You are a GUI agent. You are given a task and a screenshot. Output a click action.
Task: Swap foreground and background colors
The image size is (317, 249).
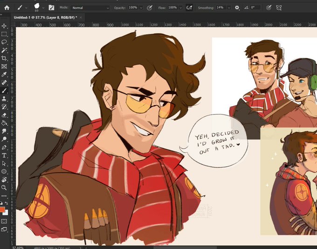[x=6, y=203]
